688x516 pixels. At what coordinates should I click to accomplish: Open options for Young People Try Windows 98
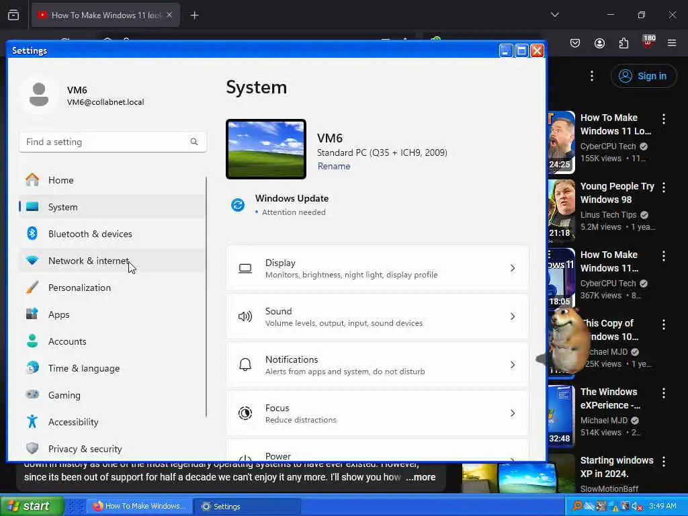coord(664,187)
